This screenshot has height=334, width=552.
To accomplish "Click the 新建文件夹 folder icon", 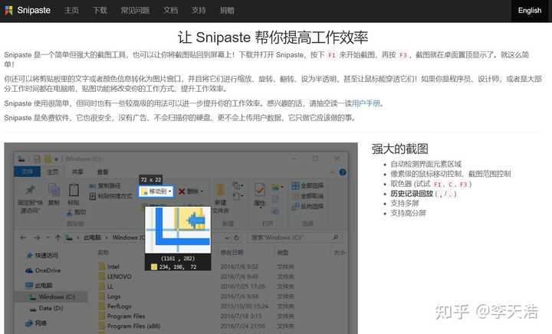I will pyautogui.click(x=221, y=190).
